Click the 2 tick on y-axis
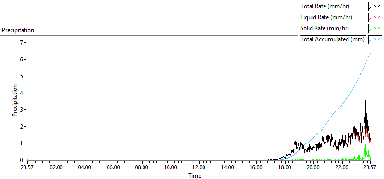 click(21, 127)
